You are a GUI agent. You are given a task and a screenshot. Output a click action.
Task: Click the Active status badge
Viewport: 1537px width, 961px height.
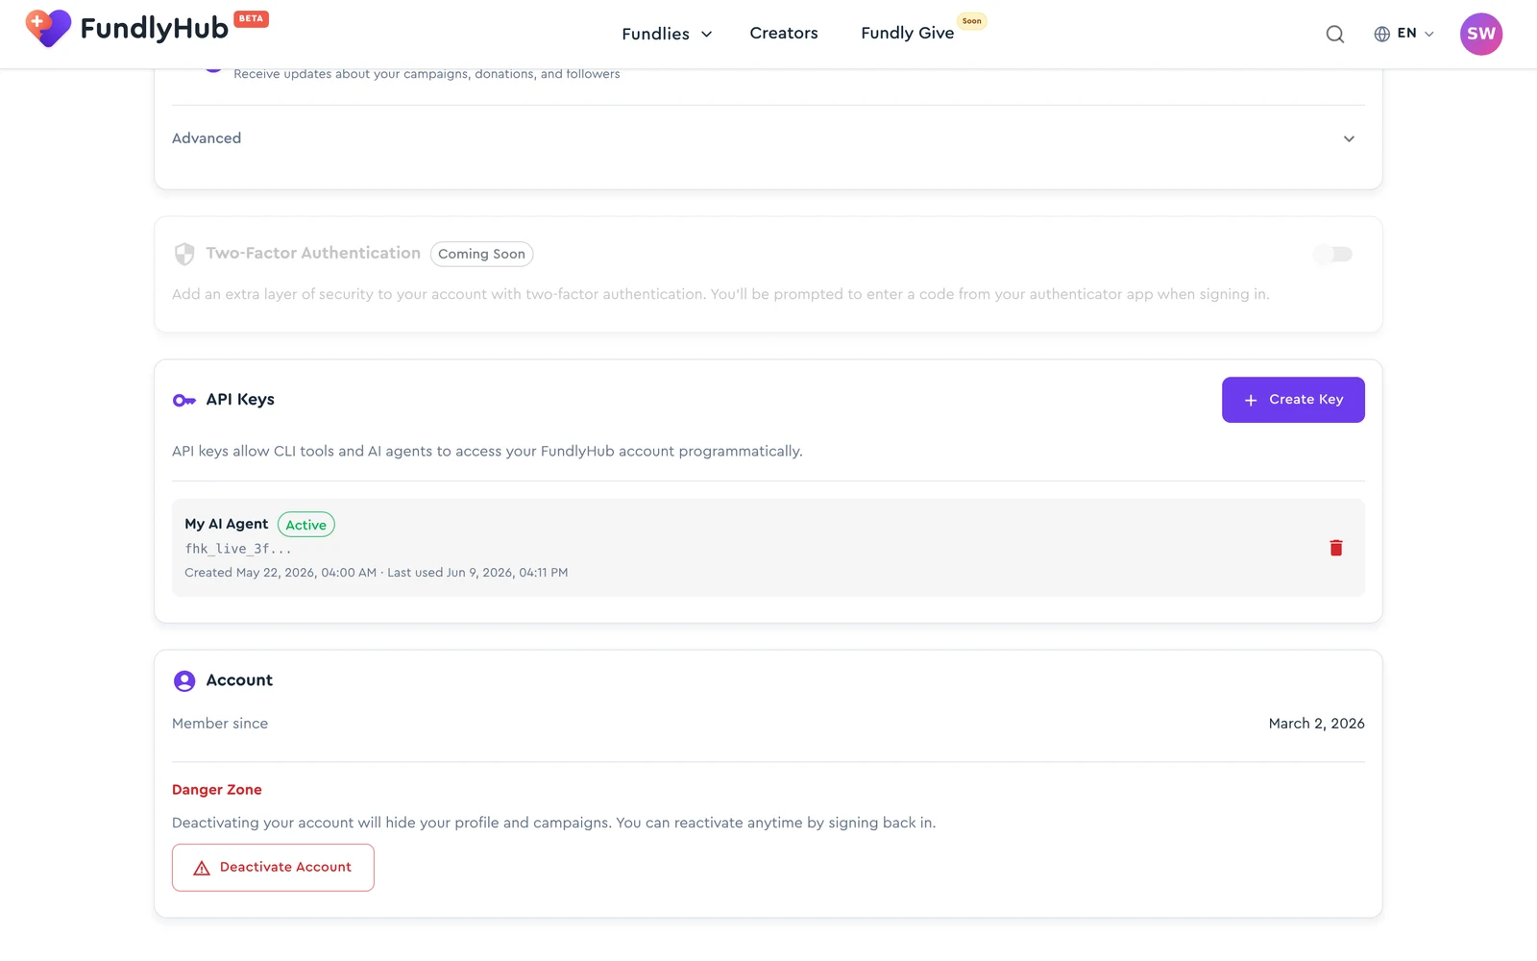point(305,525)
